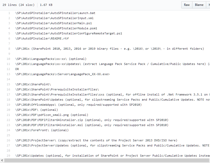Click the SharePoint binary files line
The height and width of the screenshot is (163, 210).
(x=109, y=49)
